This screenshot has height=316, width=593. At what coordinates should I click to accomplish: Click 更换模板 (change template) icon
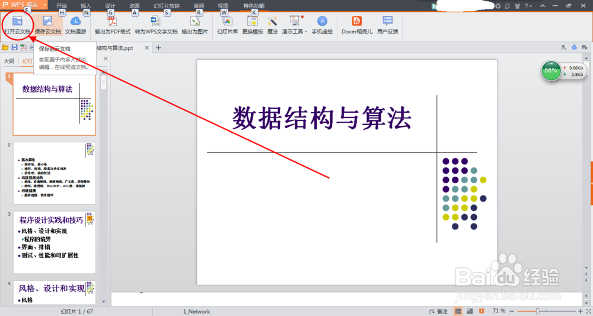pyautogui.click(x=252, y=21)
